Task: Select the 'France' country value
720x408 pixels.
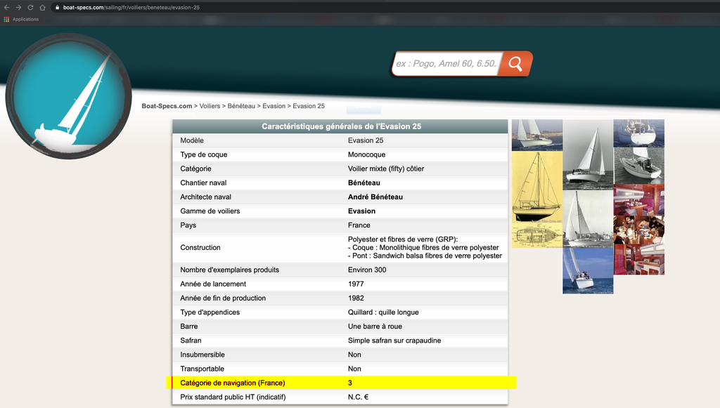Action: coord(359,225)
